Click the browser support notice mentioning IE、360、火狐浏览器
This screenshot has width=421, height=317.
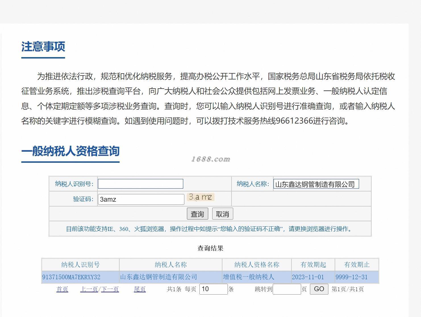point(210,229)
